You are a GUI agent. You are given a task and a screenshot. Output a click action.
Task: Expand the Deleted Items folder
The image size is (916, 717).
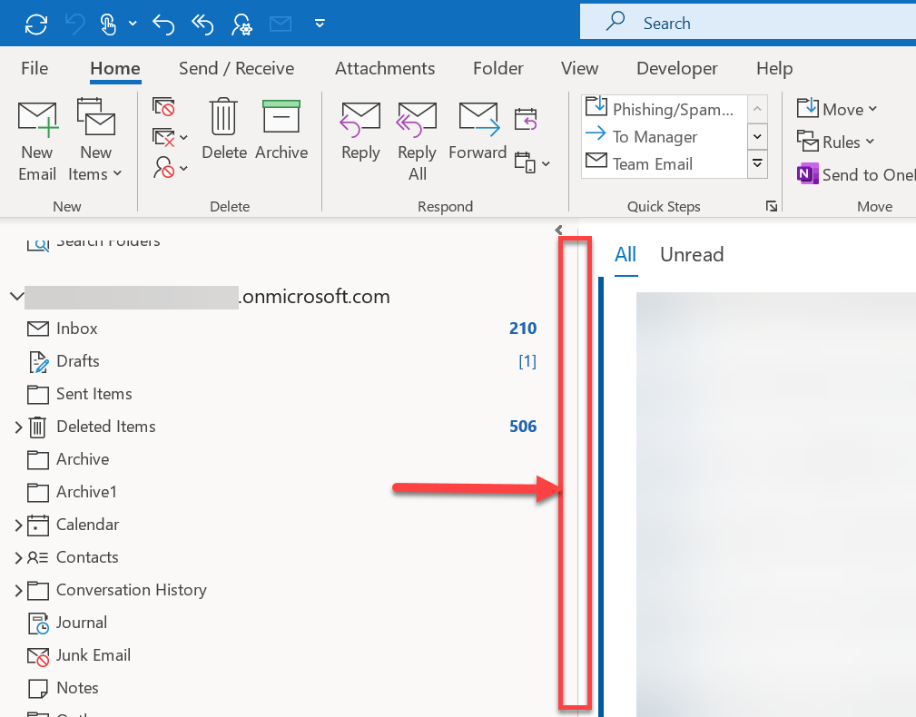click(17, 427)
